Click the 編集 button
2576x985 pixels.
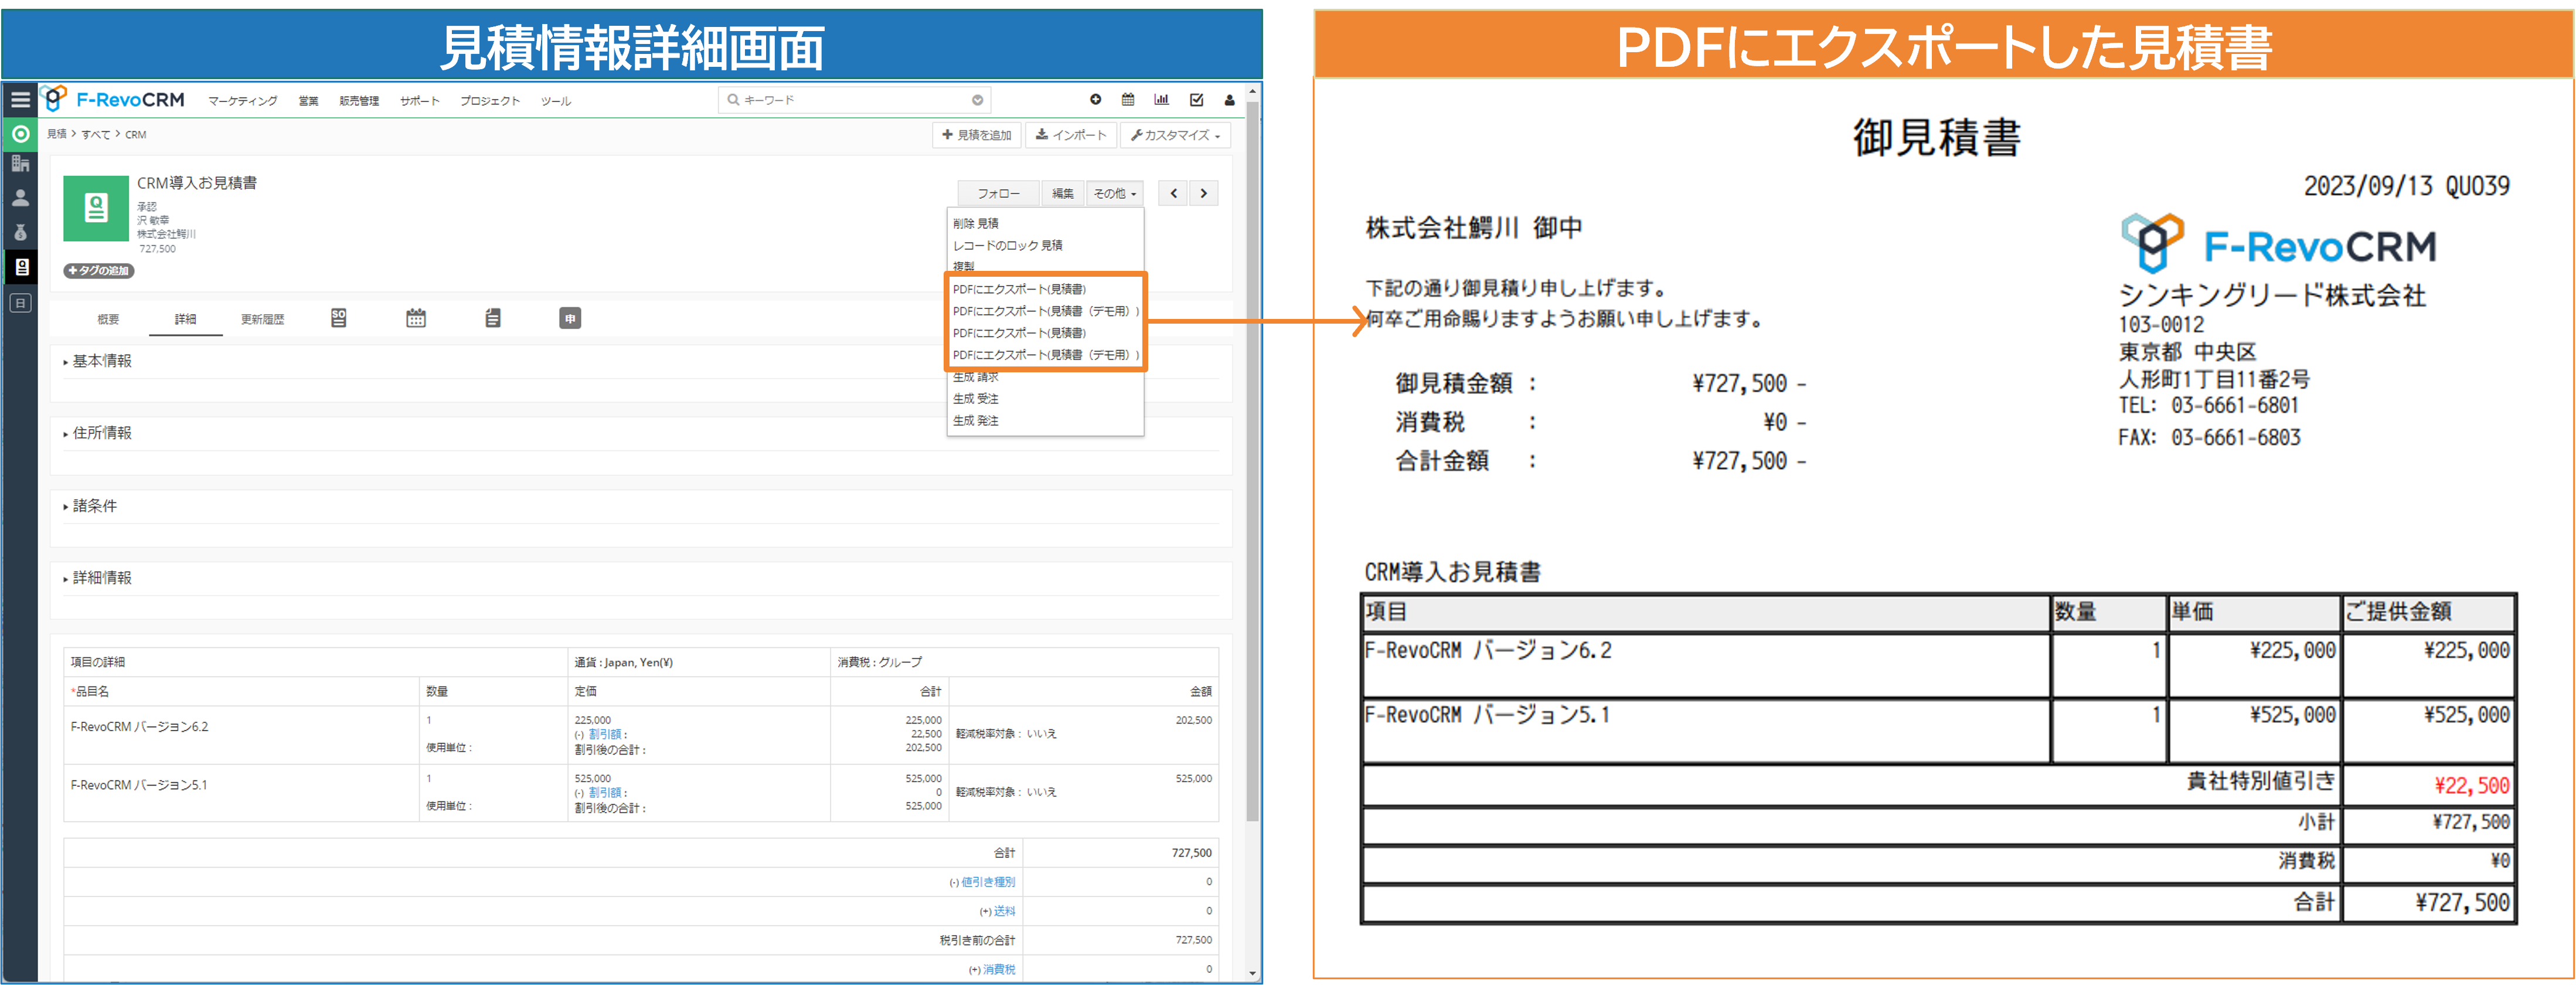[1063, 193]
